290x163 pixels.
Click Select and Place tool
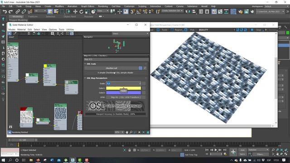coord(93,12)
